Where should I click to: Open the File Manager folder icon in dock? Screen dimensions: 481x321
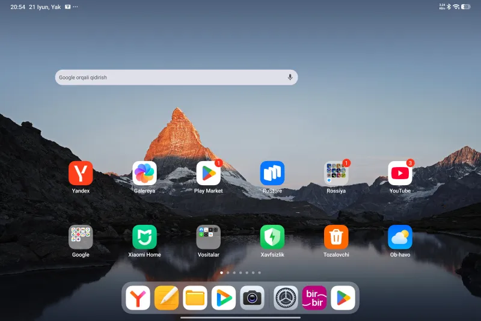(x=195, y=298)
